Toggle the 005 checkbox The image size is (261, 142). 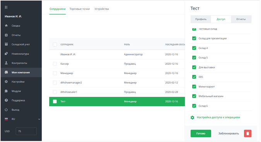194,77
